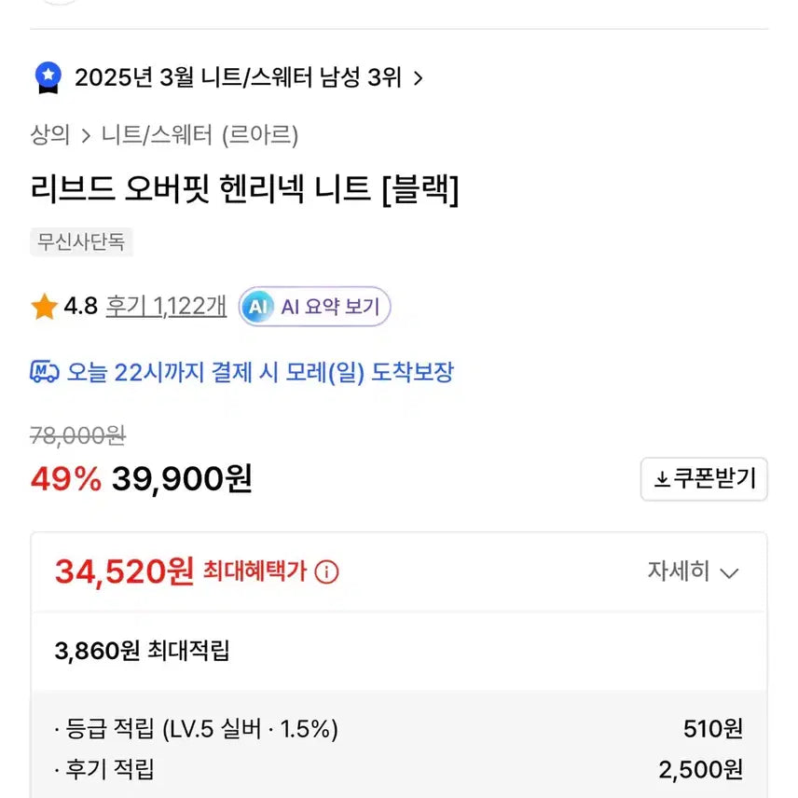Viewport: 798px width, 798px height.
Task: Click the delivery truck icon
Action: pos(45,373)
